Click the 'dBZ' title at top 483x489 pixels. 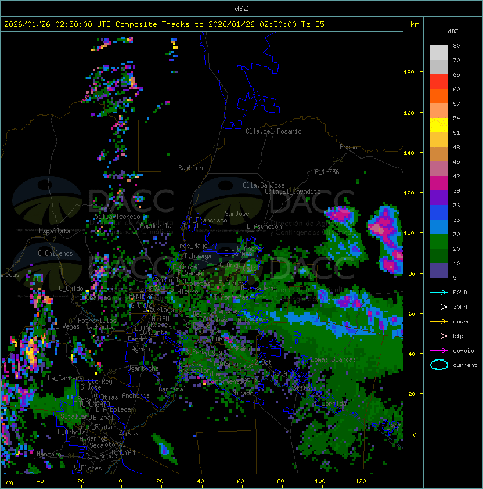point(241,8)
